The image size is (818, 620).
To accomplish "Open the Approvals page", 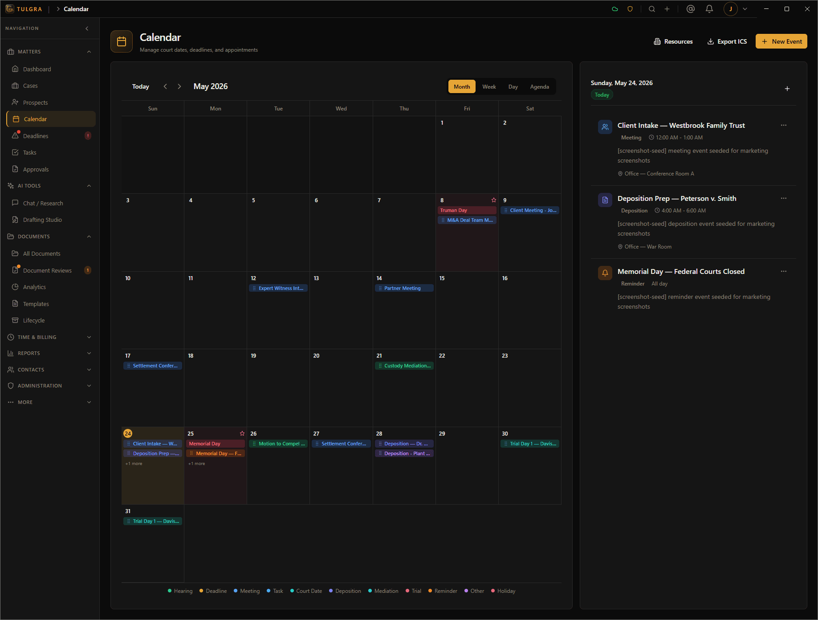I will pyautogui.click(x=51, y=169).
